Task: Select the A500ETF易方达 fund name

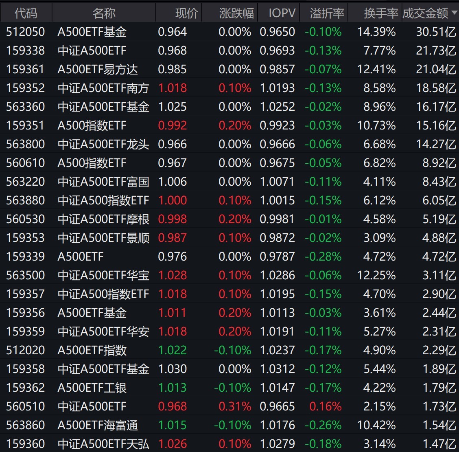Action: [98, 69]
